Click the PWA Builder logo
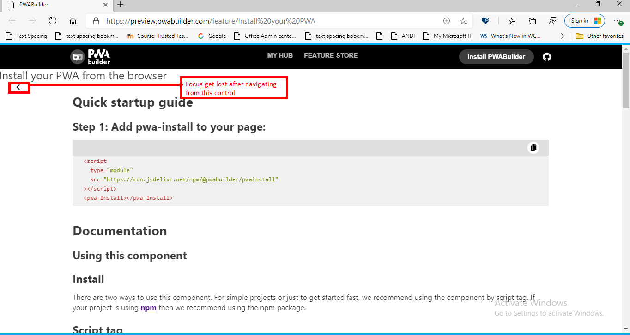630x335 pixels. [x=90, y=57]
